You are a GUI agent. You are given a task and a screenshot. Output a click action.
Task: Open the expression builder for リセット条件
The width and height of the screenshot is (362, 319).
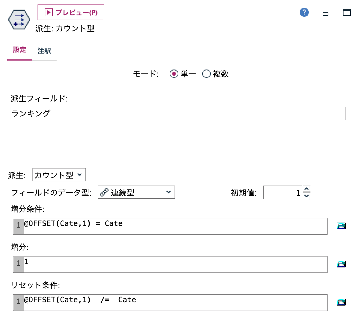click(x=341, y=302)
